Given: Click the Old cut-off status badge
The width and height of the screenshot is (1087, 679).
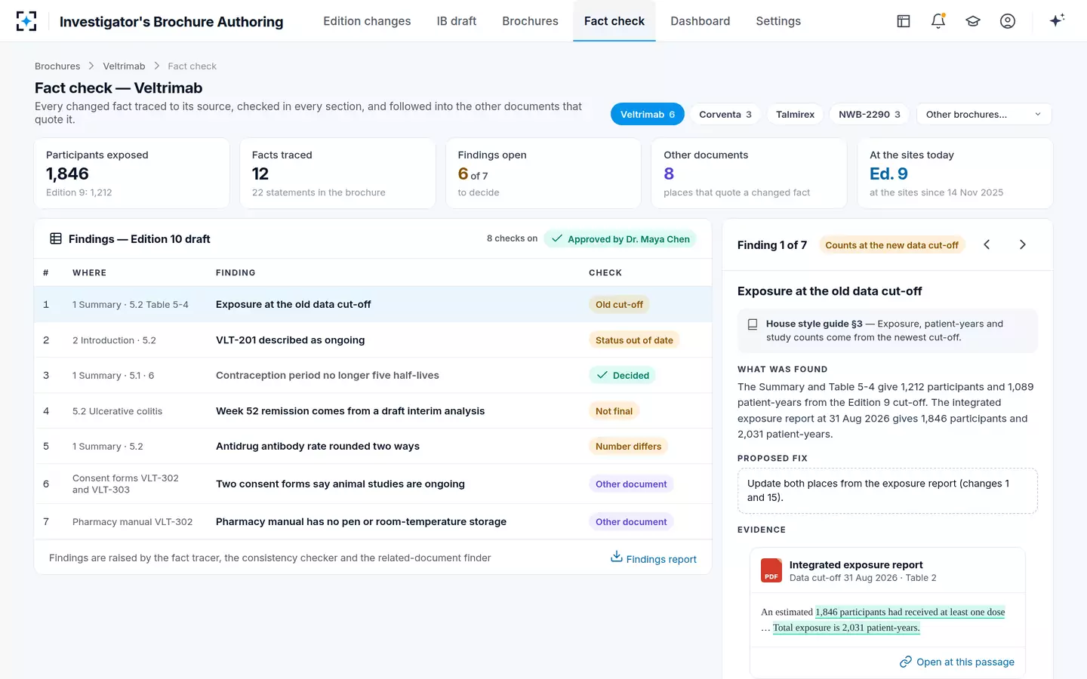Looking at the screenshot, I should 619,305.
